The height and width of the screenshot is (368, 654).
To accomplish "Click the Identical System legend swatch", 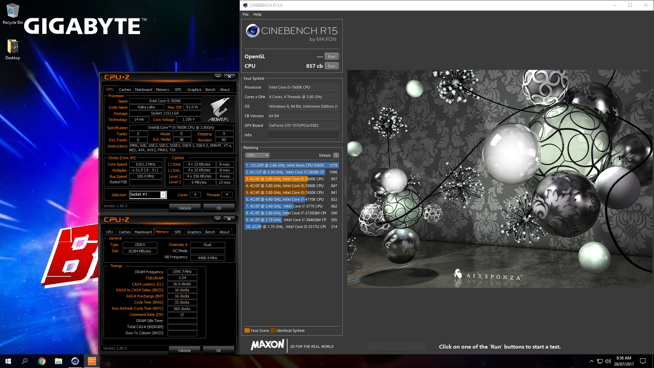I will (273, 331).
